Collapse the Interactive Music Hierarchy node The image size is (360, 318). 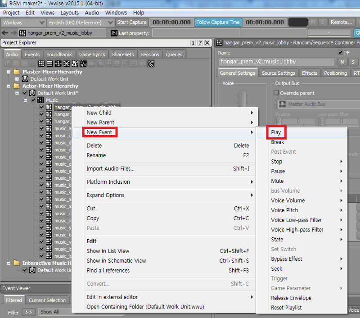tap(9, 263)
